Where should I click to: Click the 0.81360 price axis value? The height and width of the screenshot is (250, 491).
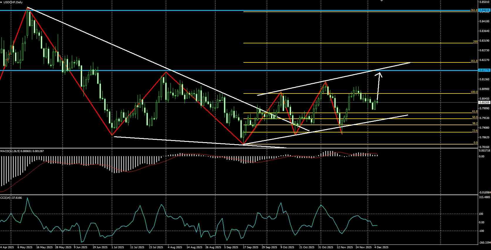coord(484,79)
